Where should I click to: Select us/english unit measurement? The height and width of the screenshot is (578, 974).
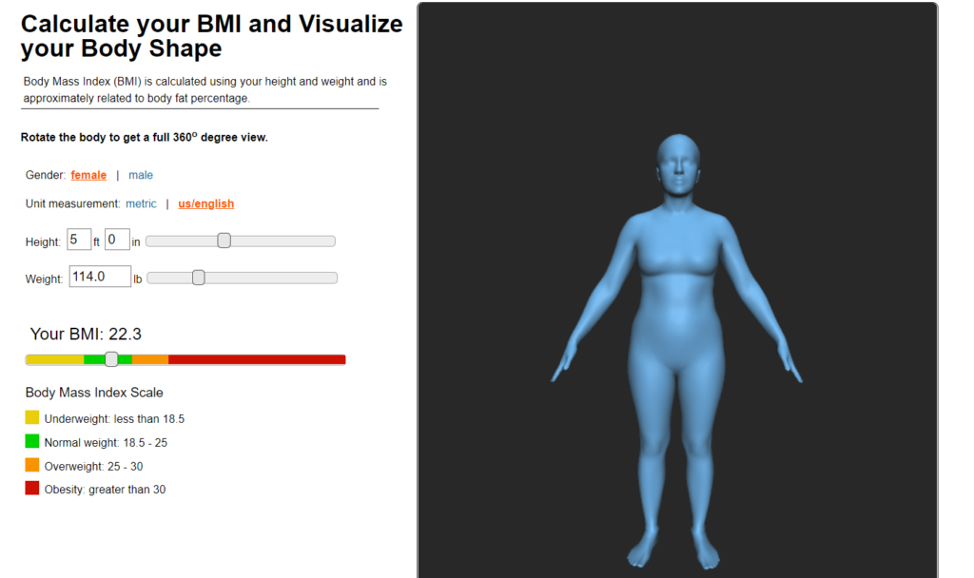click(205, 203)
